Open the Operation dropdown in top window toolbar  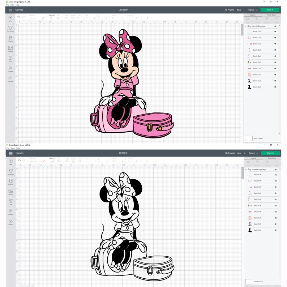34,18
